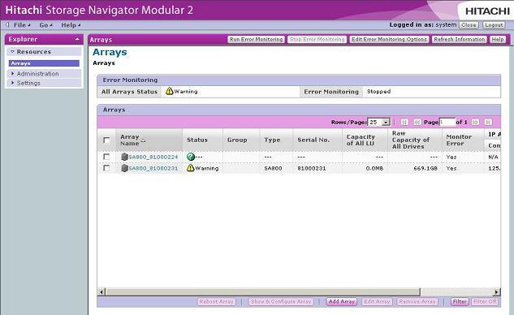Check the box for SA800_81000231
Screen dimensions: 514x315
(x=106, y=168)
